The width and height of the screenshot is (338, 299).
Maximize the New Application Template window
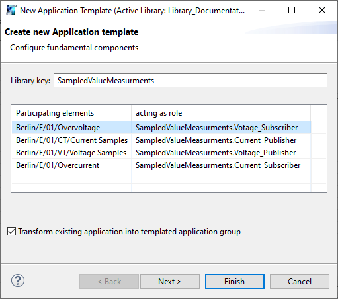292,10
